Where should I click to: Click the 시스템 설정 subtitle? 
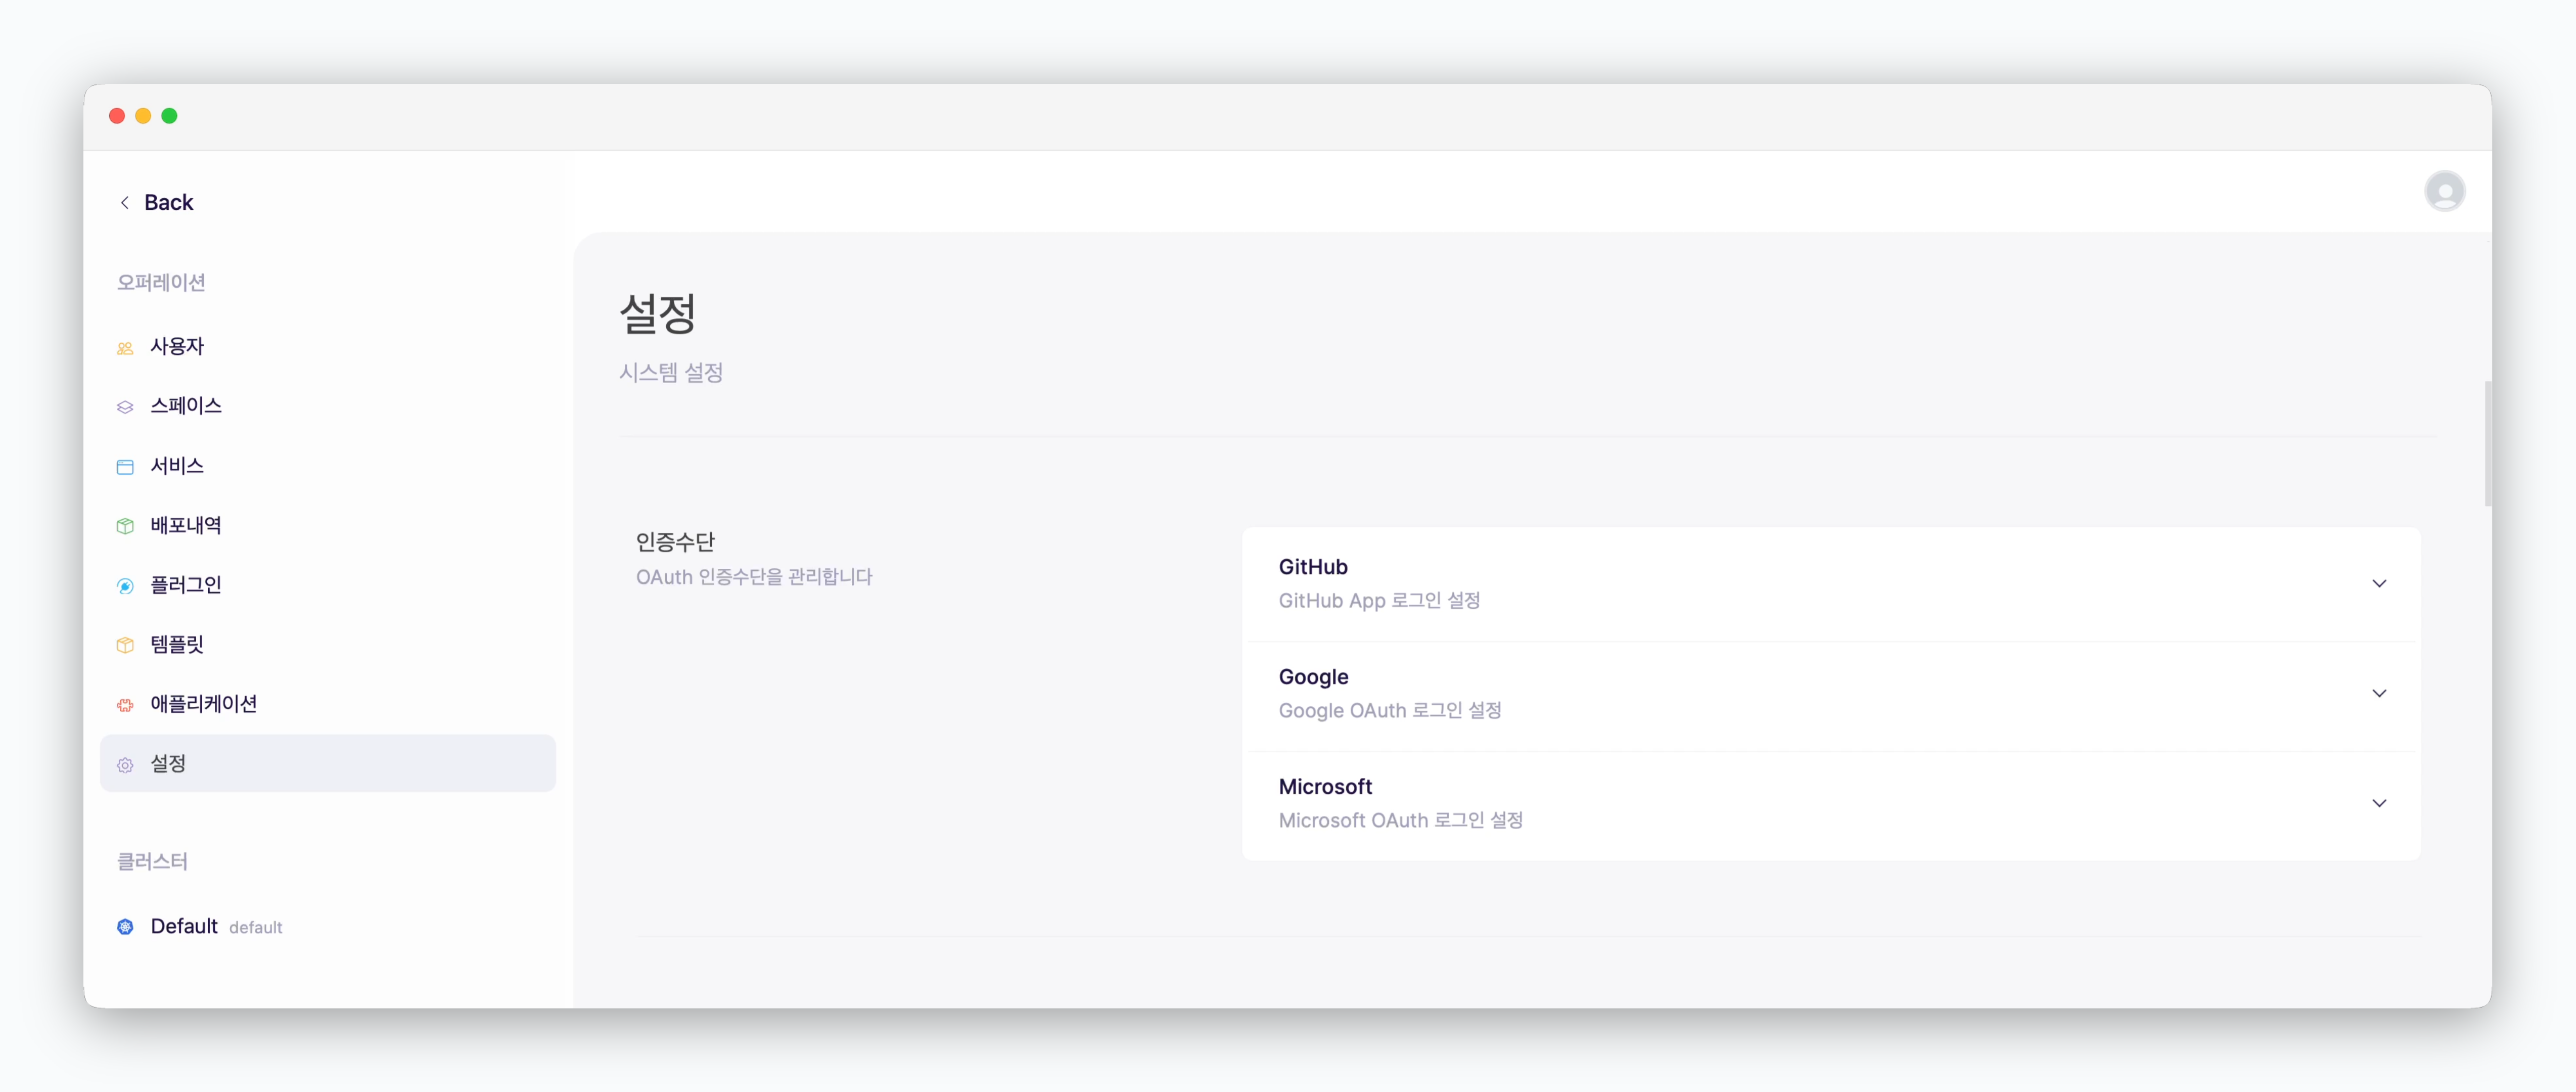coord(671,373)
